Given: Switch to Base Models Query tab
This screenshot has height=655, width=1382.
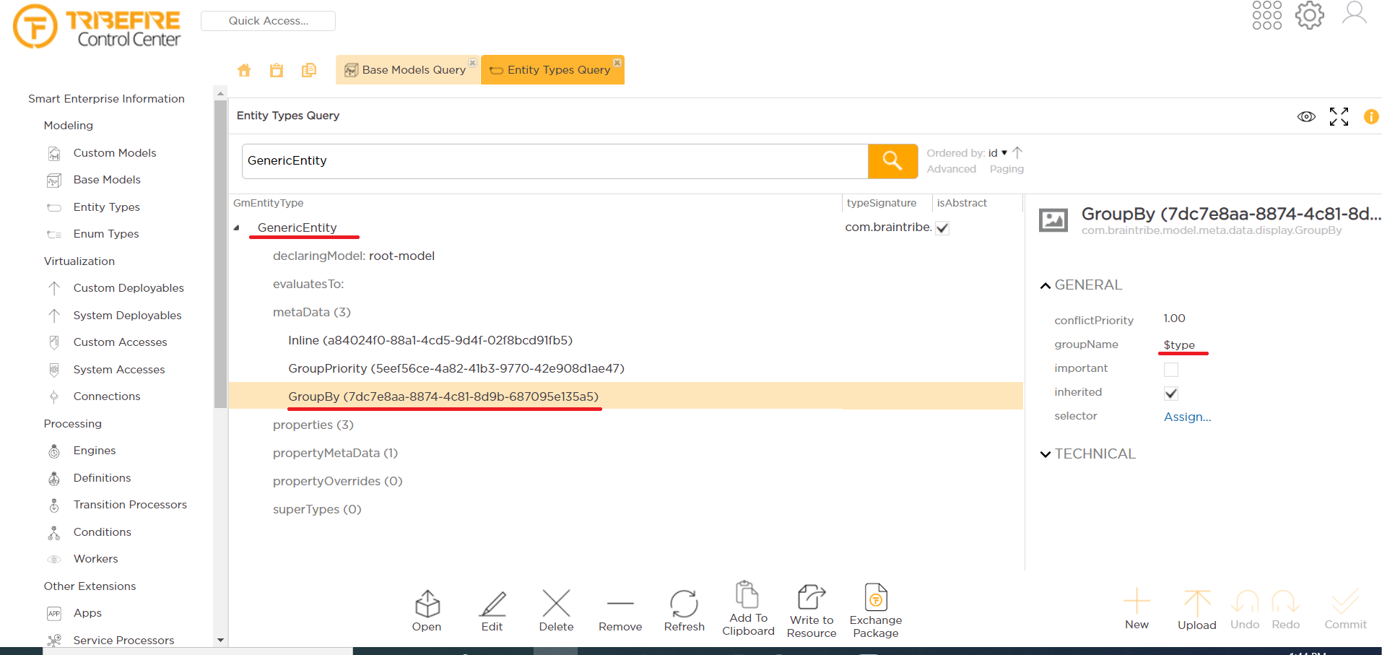Looking at the screenshot, I should pyautogui.click(x=407, y=70).
